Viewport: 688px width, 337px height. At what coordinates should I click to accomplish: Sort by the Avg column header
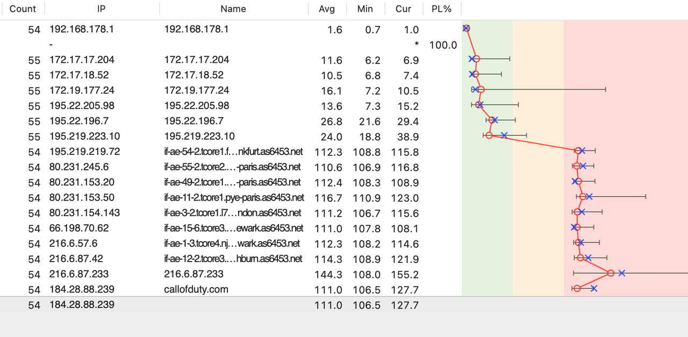327,9
